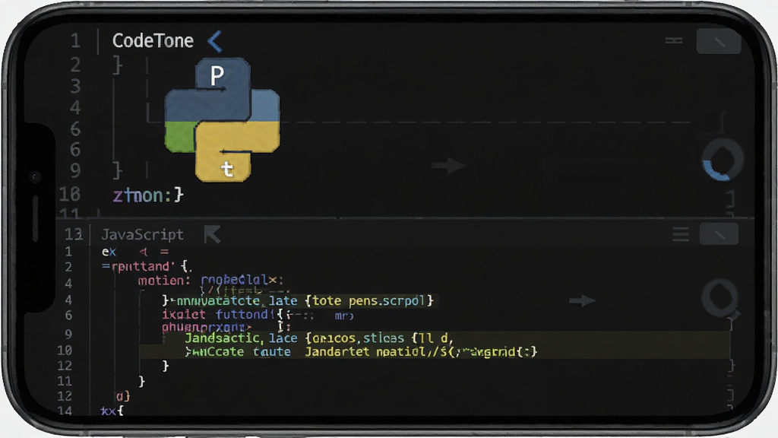This screenshot has width=778, height=438.
Task: Tap the blue back chevron beside CodeTone
Action: [215, 41]
